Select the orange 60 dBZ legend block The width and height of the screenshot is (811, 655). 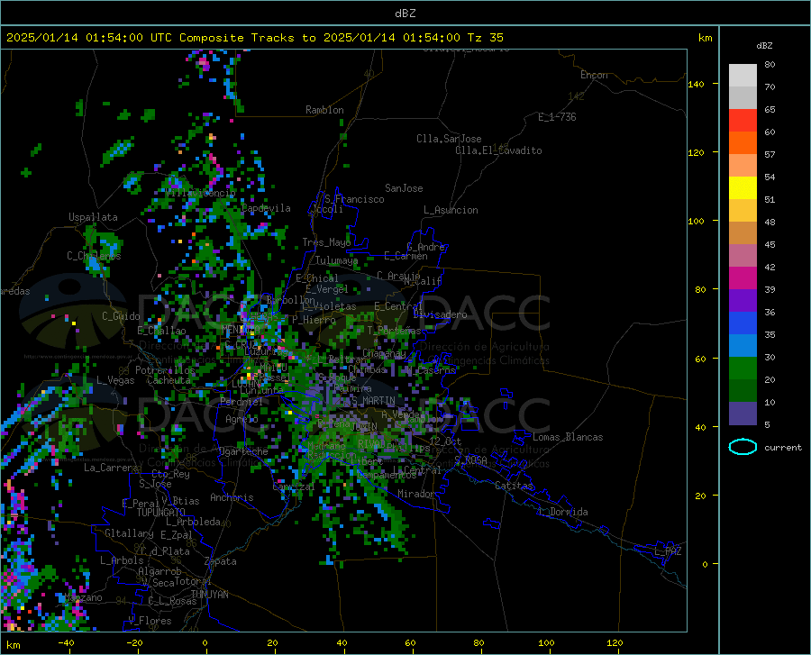(x=743, y=142)
